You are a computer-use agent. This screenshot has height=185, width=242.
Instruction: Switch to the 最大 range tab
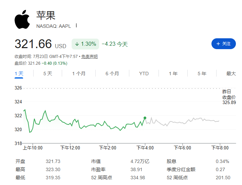coord(231,74)
